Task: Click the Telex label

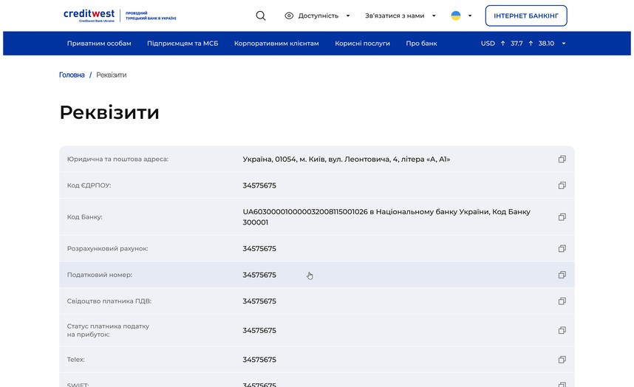Action: pos(76,360)
